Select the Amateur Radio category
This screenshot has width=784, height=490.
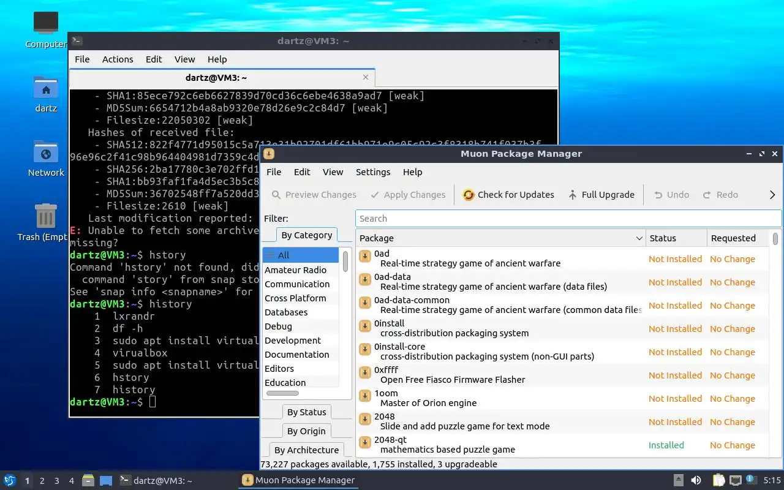[x=301, y=270]
